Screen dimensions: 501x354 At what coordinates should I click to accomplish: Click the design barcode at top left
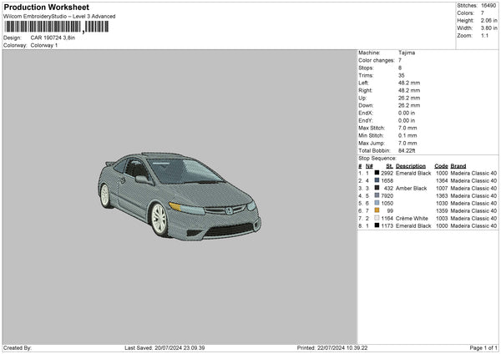(56, 27)
